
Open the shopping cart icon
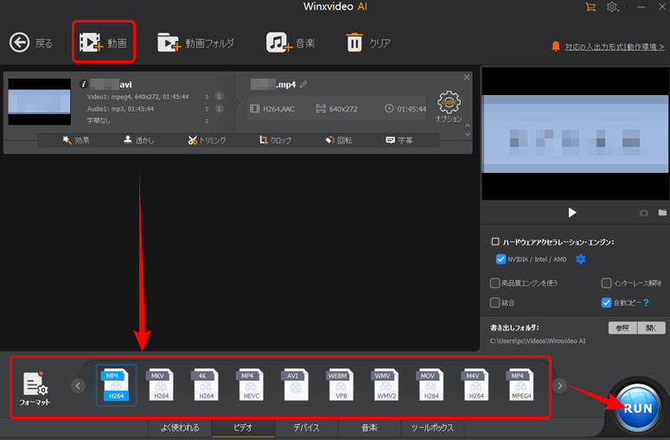[590, 7]
